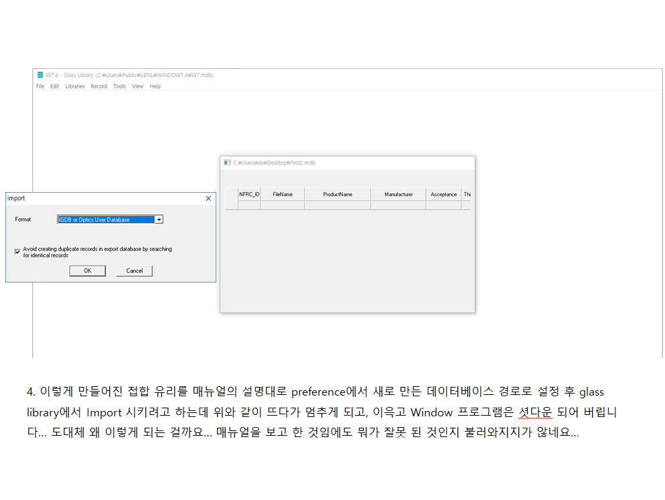
Task: Select empty cell under ProductName column
Action: [338, 205]
